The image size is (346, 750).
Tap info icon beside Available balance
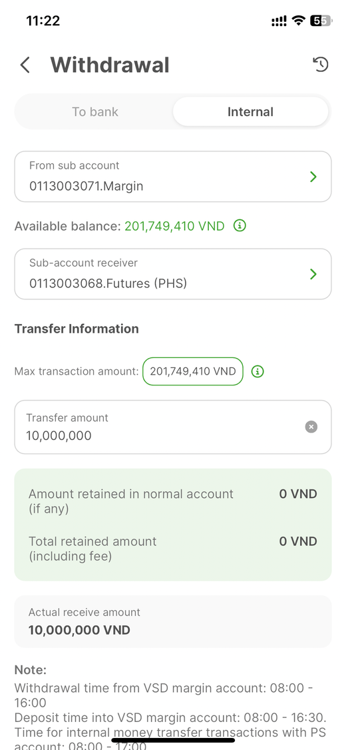pos(240,225)
